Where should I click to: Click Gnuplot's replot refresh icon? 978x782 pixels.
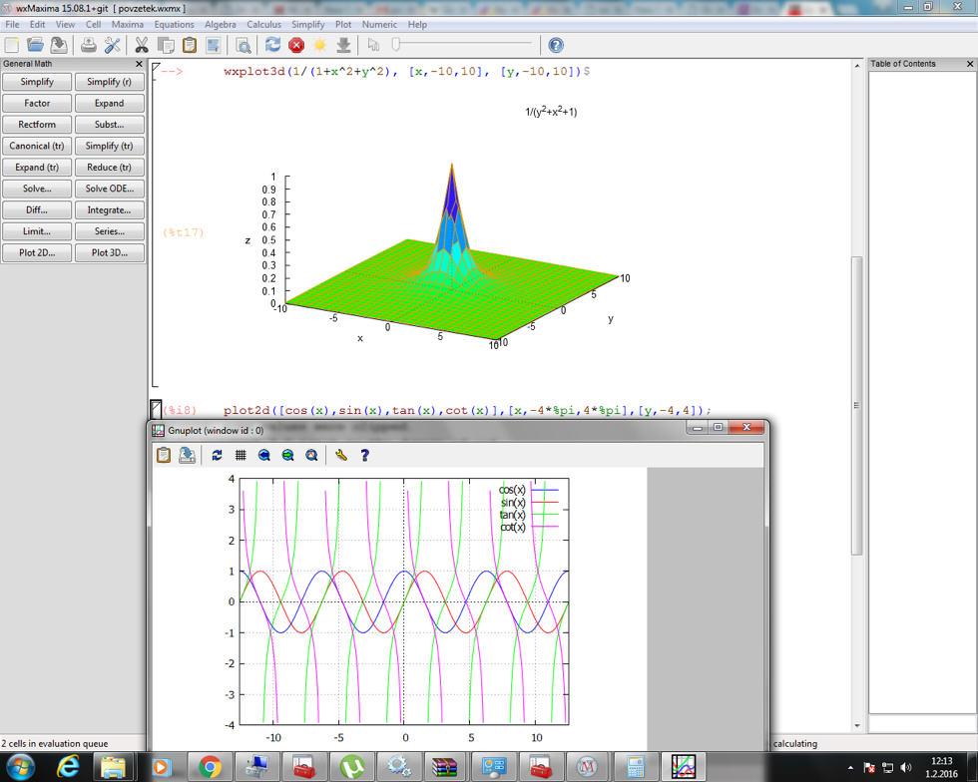tap(217, 455)
